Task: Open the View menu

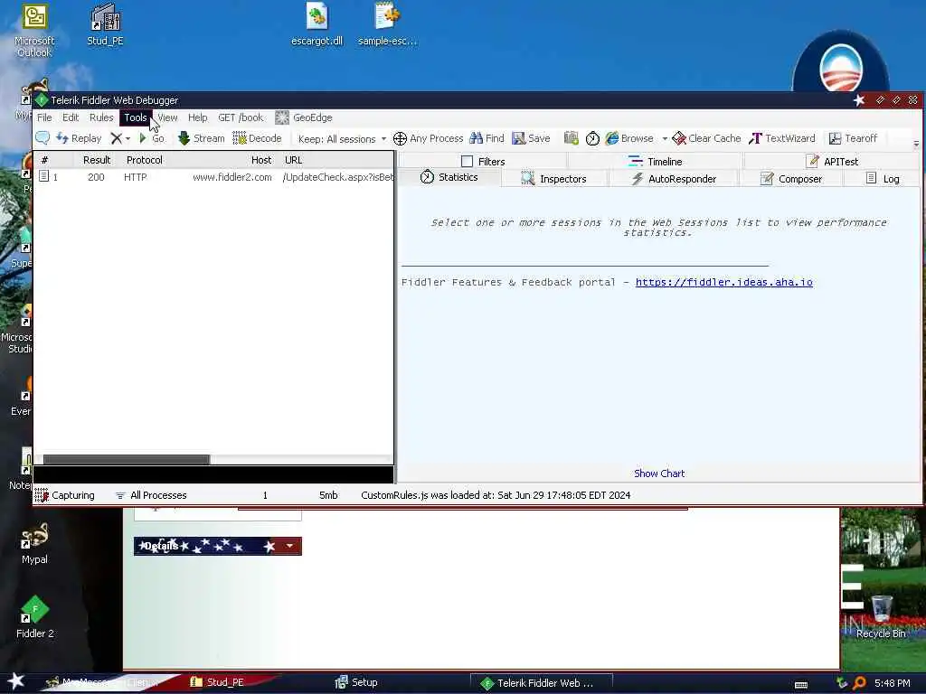Action: click(x=167, y=117)
